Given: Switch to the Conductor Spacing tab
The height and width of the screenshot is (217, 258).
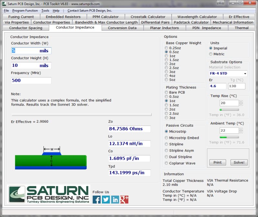Looking at the screenshot, I should pyautogui.click(x=26, y=28).
